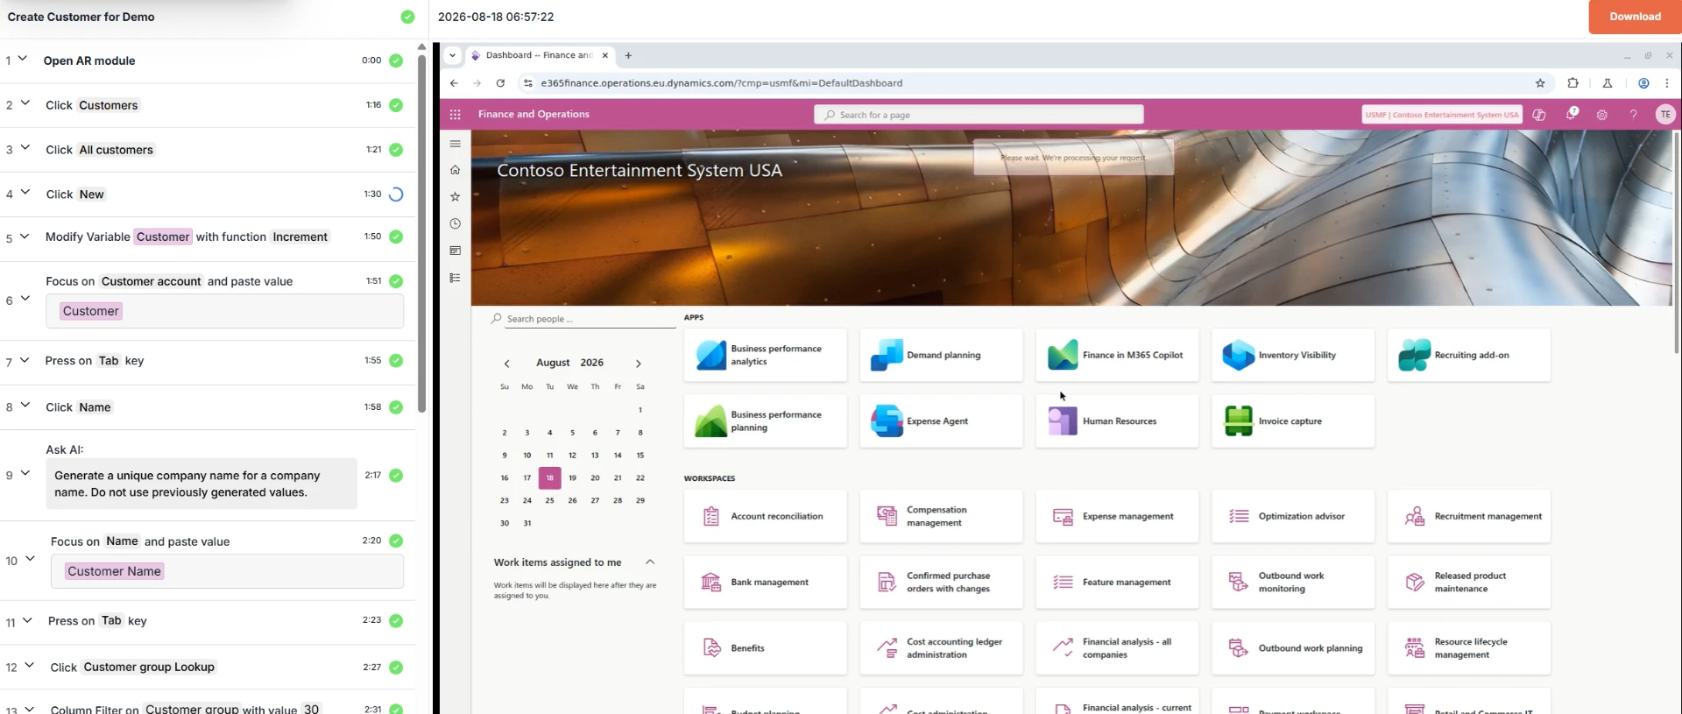Collapse Work items assigned to me
This screenshot has width=1682, height=714.
[x=650, y=562]
